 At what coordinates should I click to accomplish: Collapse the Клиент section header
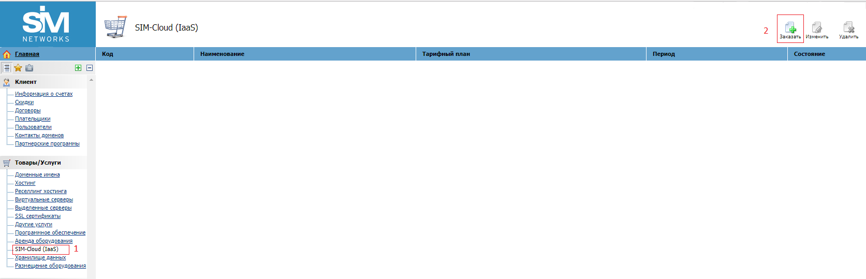click(x=26, y=82)
